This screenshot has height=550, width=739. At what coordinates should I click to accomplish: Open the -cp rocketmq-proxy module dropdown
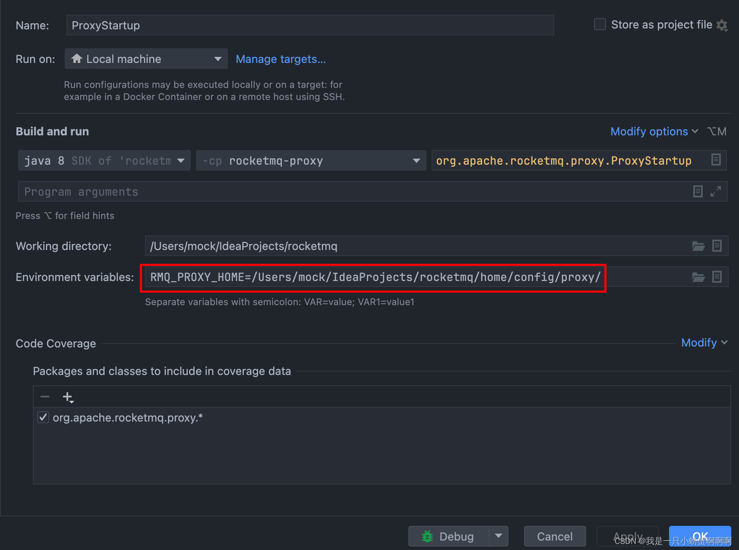click(415, 160)
